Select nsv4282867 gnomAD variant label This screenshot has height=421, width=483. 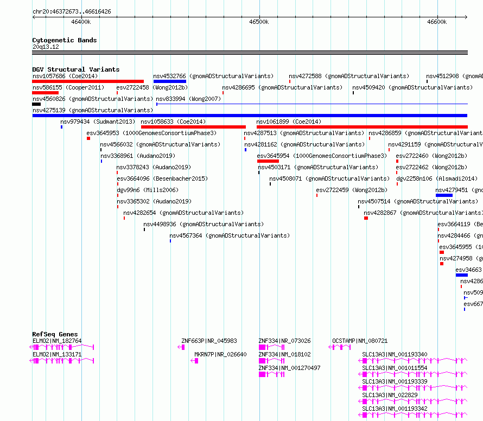(x=423, y=213)
